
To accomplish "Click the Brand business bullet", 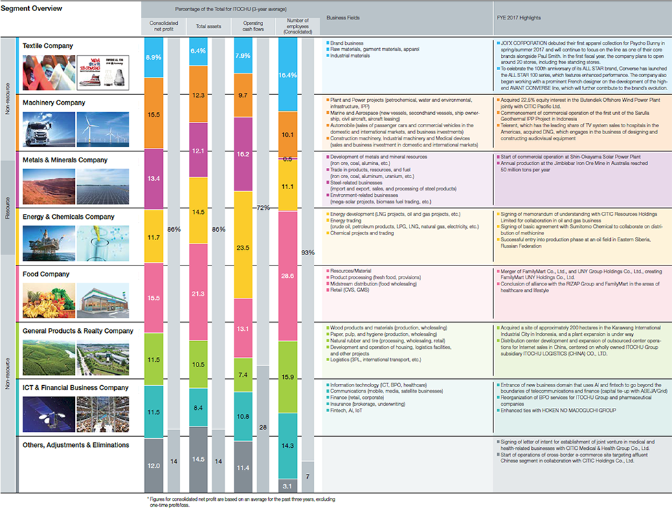I will click(345, 43).
